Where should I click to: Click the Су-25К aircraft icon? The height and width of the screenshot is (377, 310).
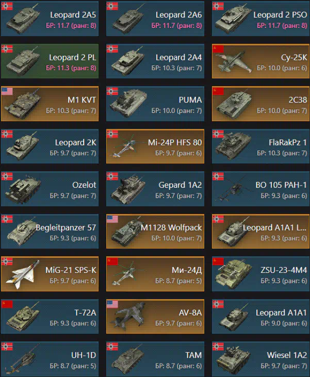tap(233, 62)
